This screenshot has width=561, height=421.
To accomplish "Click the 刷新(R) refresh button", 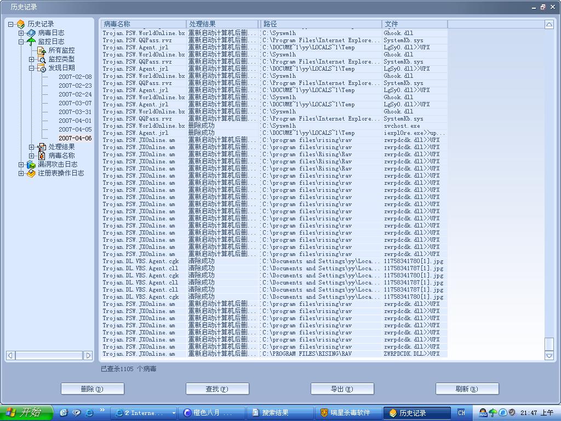I will pos(467,389).
